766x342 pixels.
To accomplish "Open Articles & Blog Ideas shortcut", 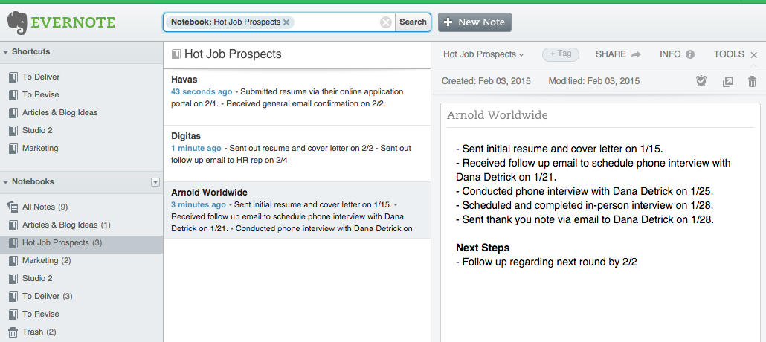I will (x=59, y=112).
